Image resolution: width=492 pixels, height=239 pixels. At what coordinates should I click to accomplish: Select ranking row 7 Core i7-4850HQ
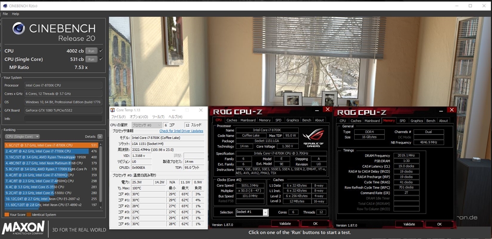point(51,181)
